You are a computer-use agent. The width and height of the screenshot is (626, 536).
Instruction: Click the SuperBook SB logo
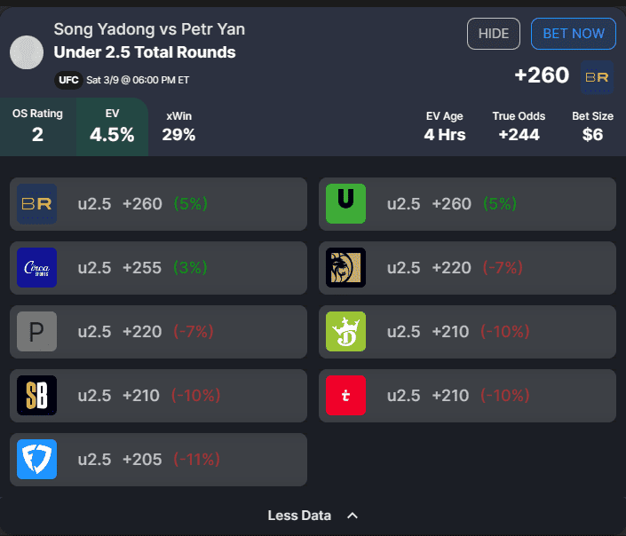[36, 396]
